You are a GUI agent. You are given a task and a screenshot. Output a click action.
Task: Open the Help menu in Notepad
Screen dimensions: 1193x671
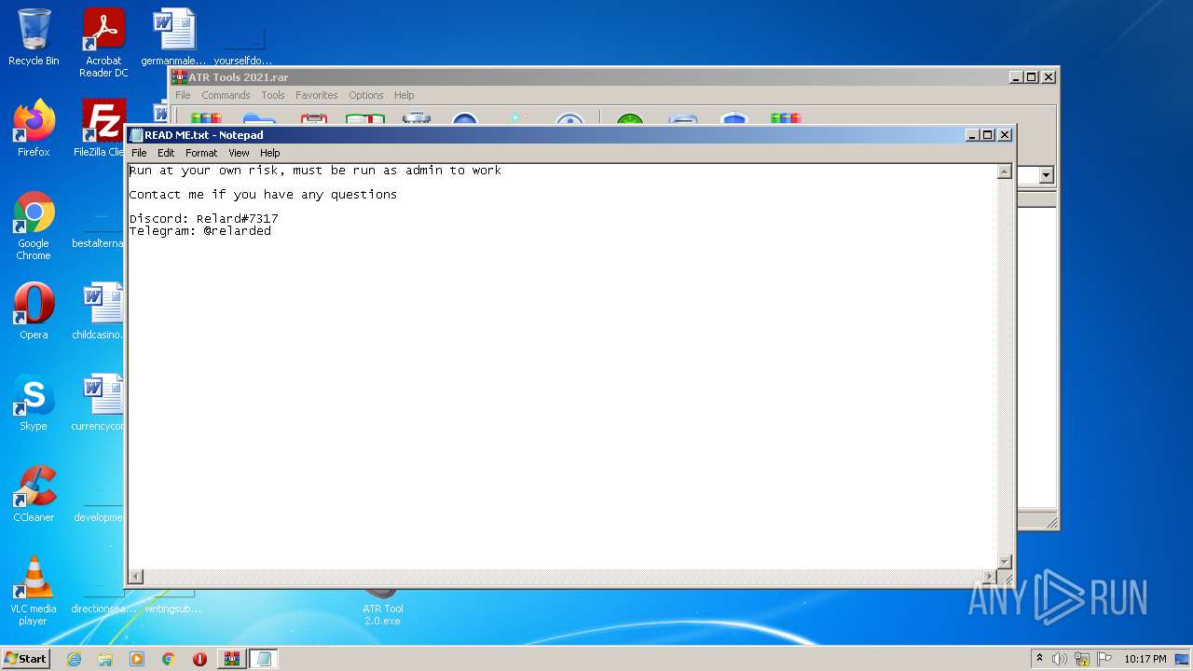coord(269,153)
